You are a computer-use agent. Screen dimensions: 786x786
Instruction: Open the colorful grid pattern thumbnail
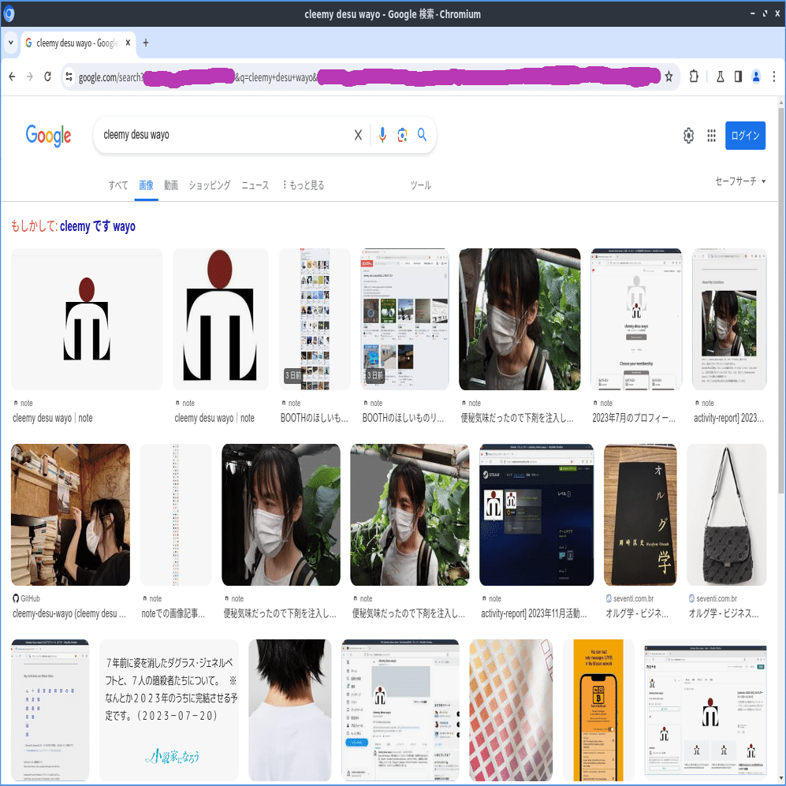pyautogui.click(x=511, y=710)
